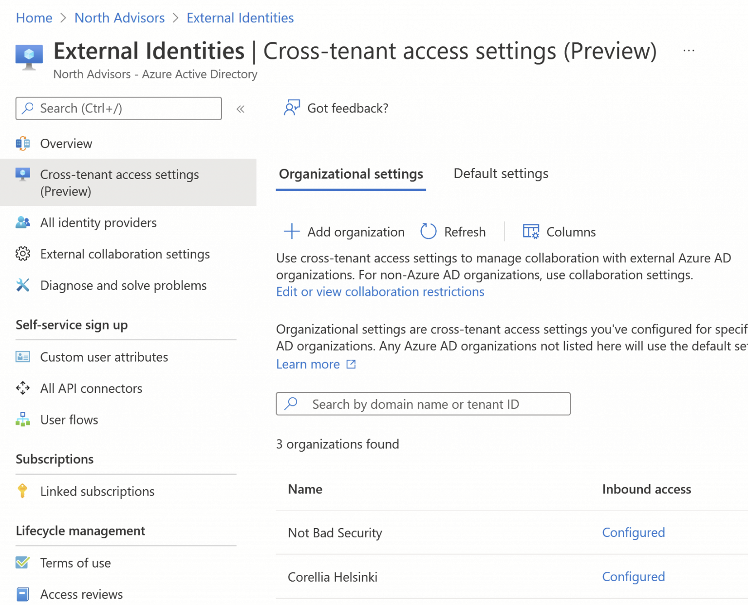Viewport: 748px width, 605px height.
Task: Click the External Identities blade icon beside title
Action: pyautogui.click(x=29, y=57)
